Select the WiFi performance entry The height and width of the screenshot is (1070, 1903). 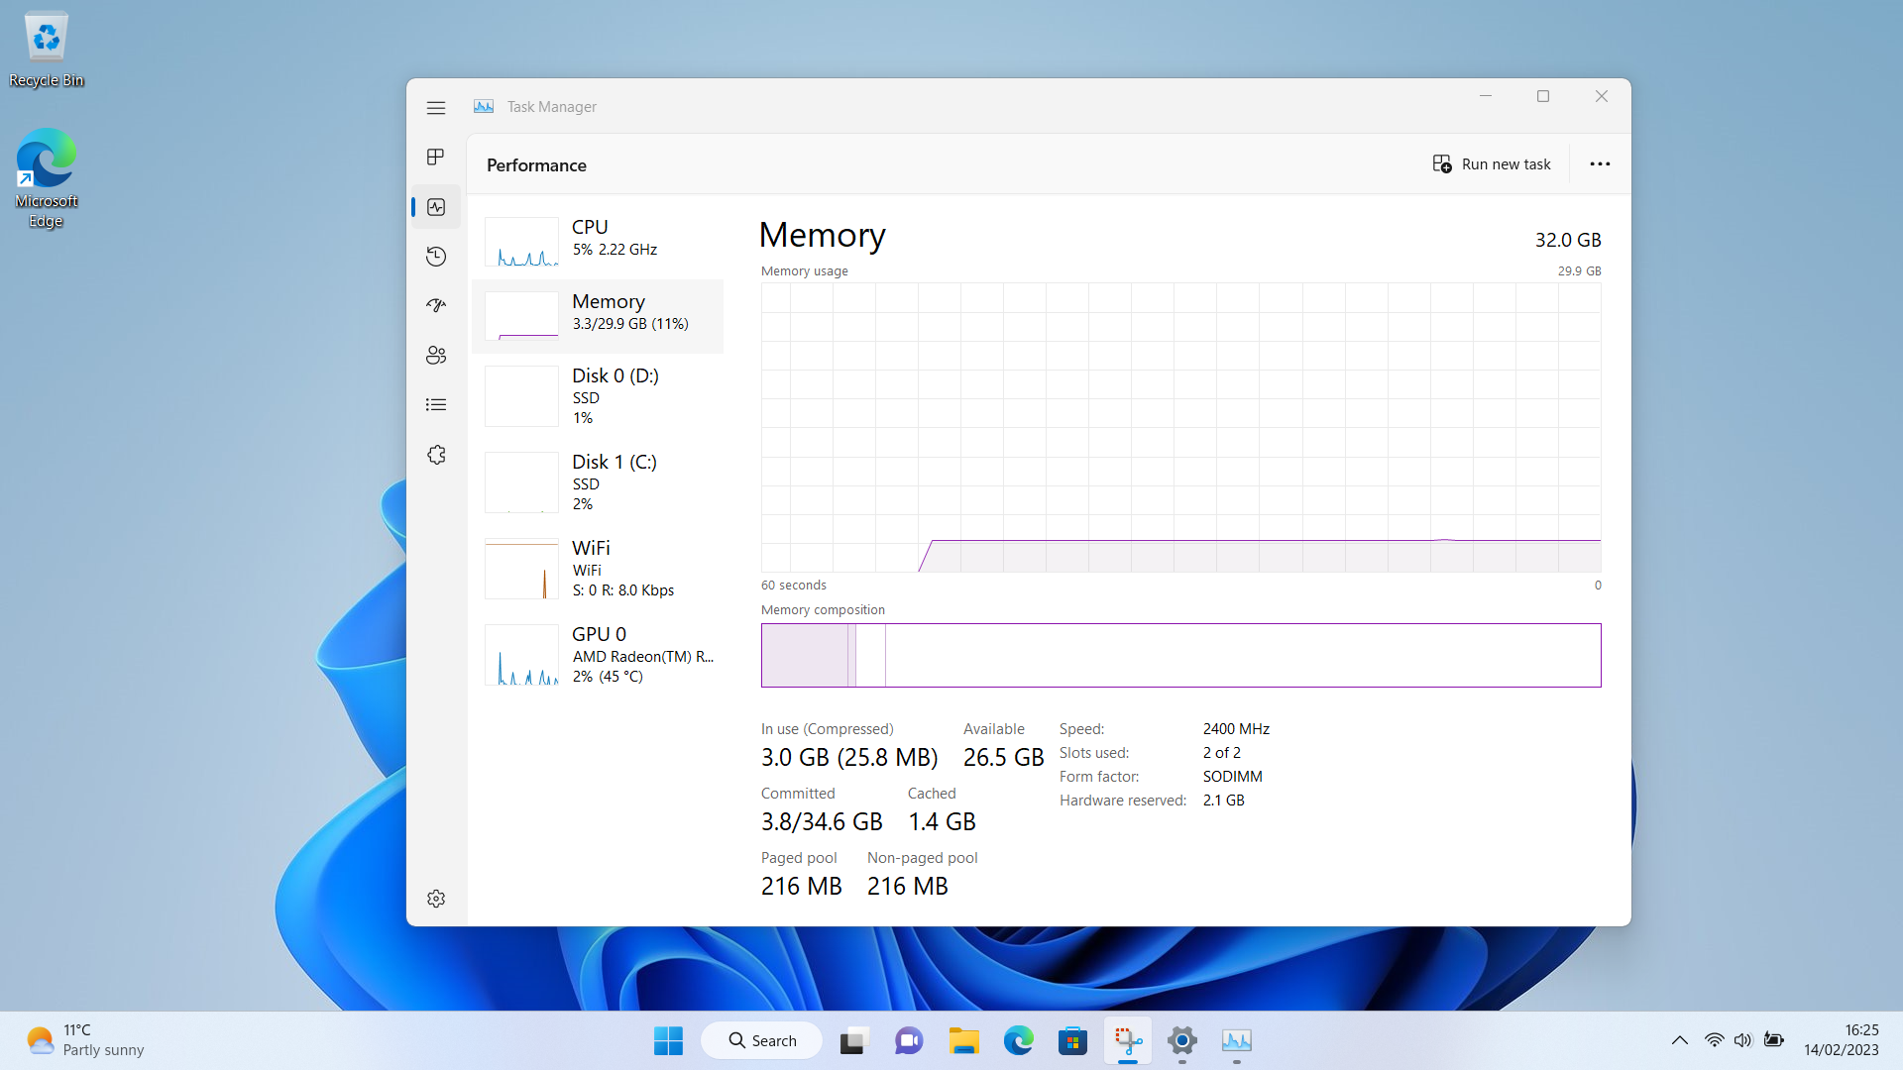point(598,569)
